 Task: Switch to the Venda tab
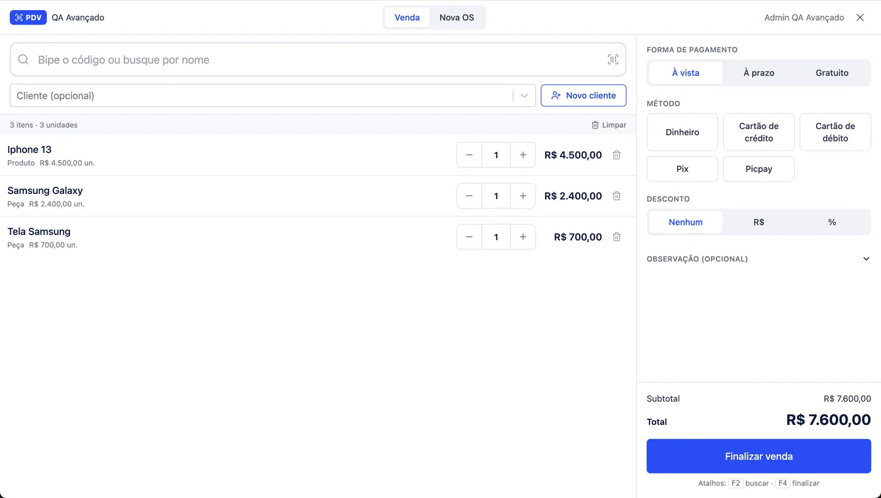pyautogui.click(x=407, y=18)
